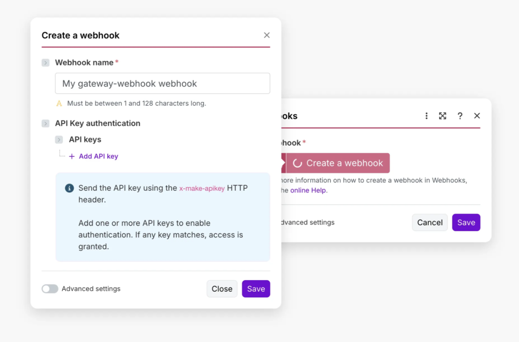Toggle the Advanced settings switch
Viewport: 519px width, 342px height.
coord(50,289)
